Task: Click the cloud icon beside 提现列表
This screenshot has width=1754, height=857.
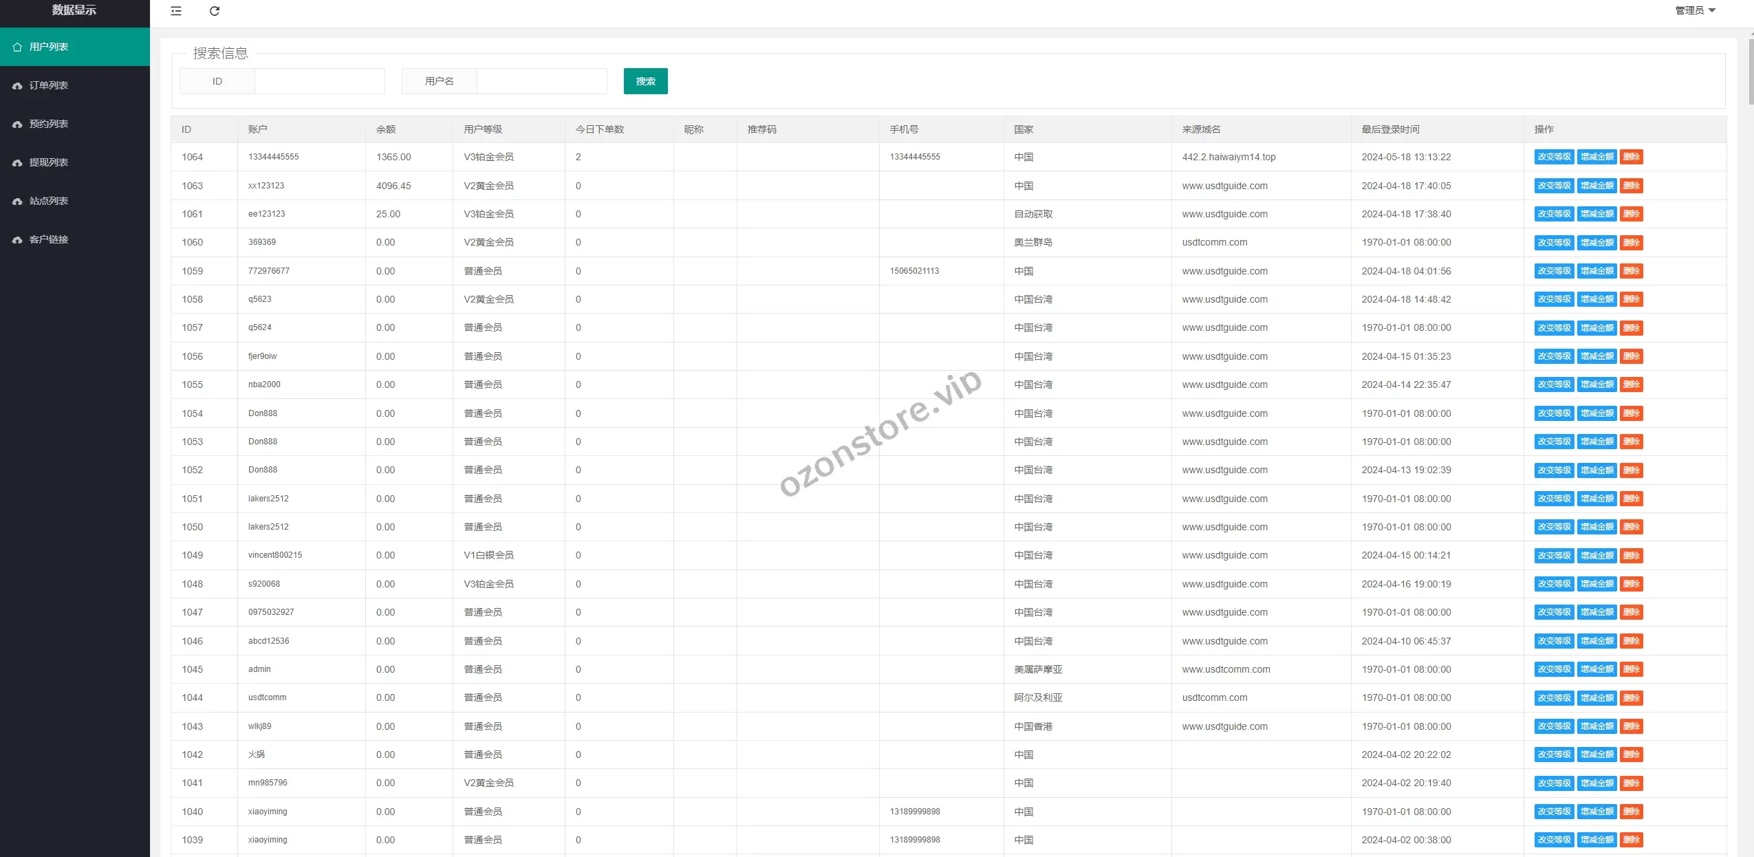Action: (18, 162)
